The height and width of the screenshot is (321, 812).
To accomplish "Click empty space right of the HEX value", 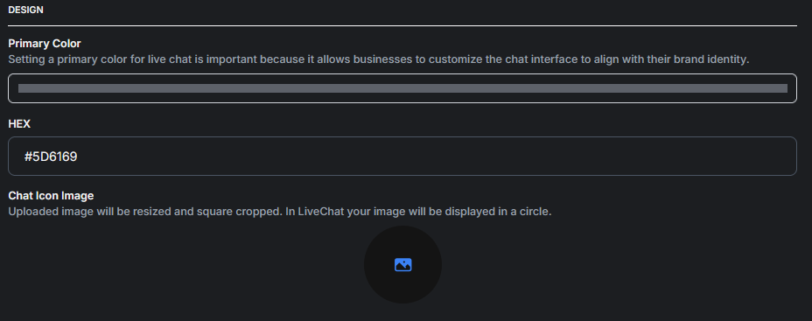I will (435, 157).
